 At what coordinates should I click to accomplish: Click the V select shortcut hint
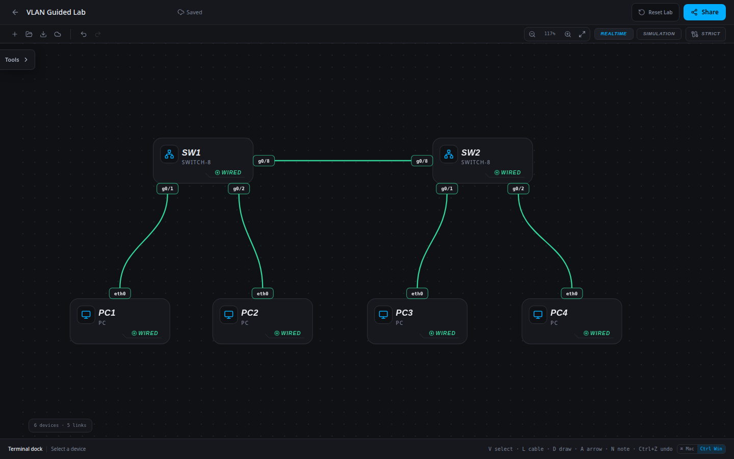501,449
